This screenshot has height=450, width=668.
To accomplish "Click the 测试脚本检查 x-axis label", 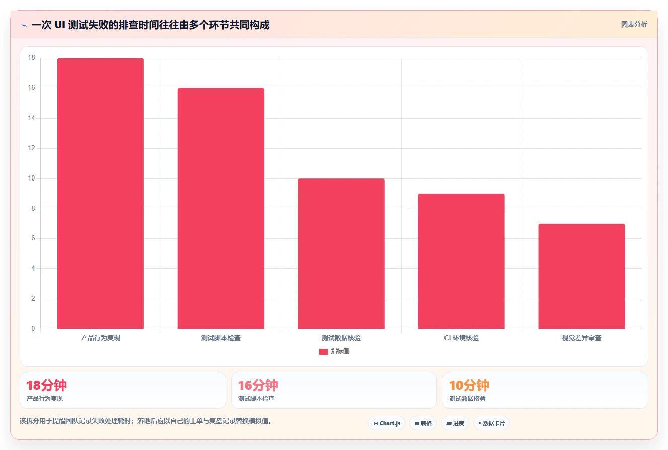I will [220, 338].
